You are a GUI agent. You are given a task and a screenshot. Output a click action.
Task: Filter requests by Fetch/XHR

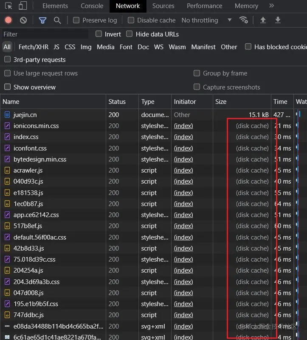point(34,47)
